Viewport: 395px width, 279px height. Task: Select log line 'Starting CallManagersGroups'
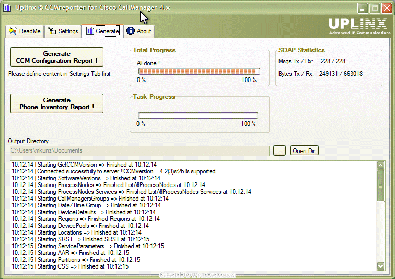click(x=90, y=199)
